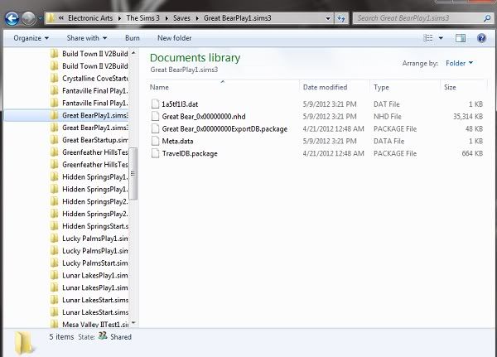The height and width of the screenshot is (357, 497).
Task: Click the change view icon
Action: [x=428, y=38]
